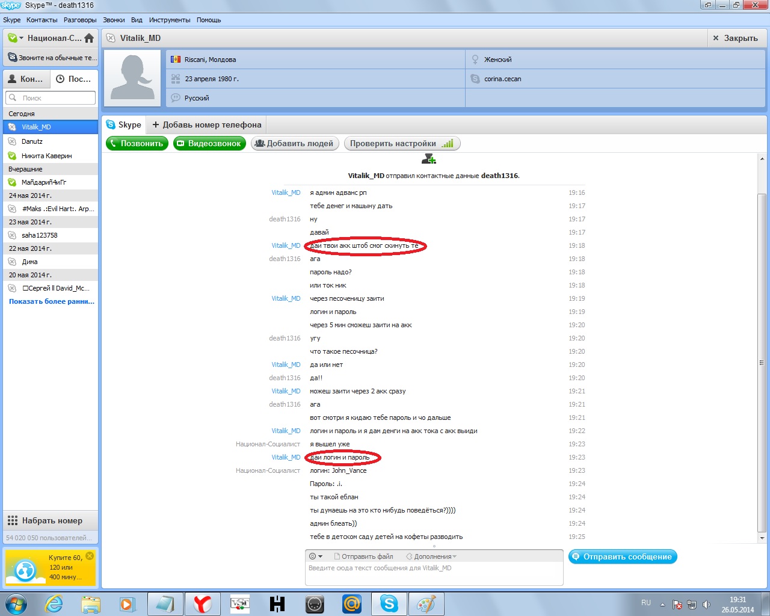Open the Skype home screen icon

click(89, 38)
